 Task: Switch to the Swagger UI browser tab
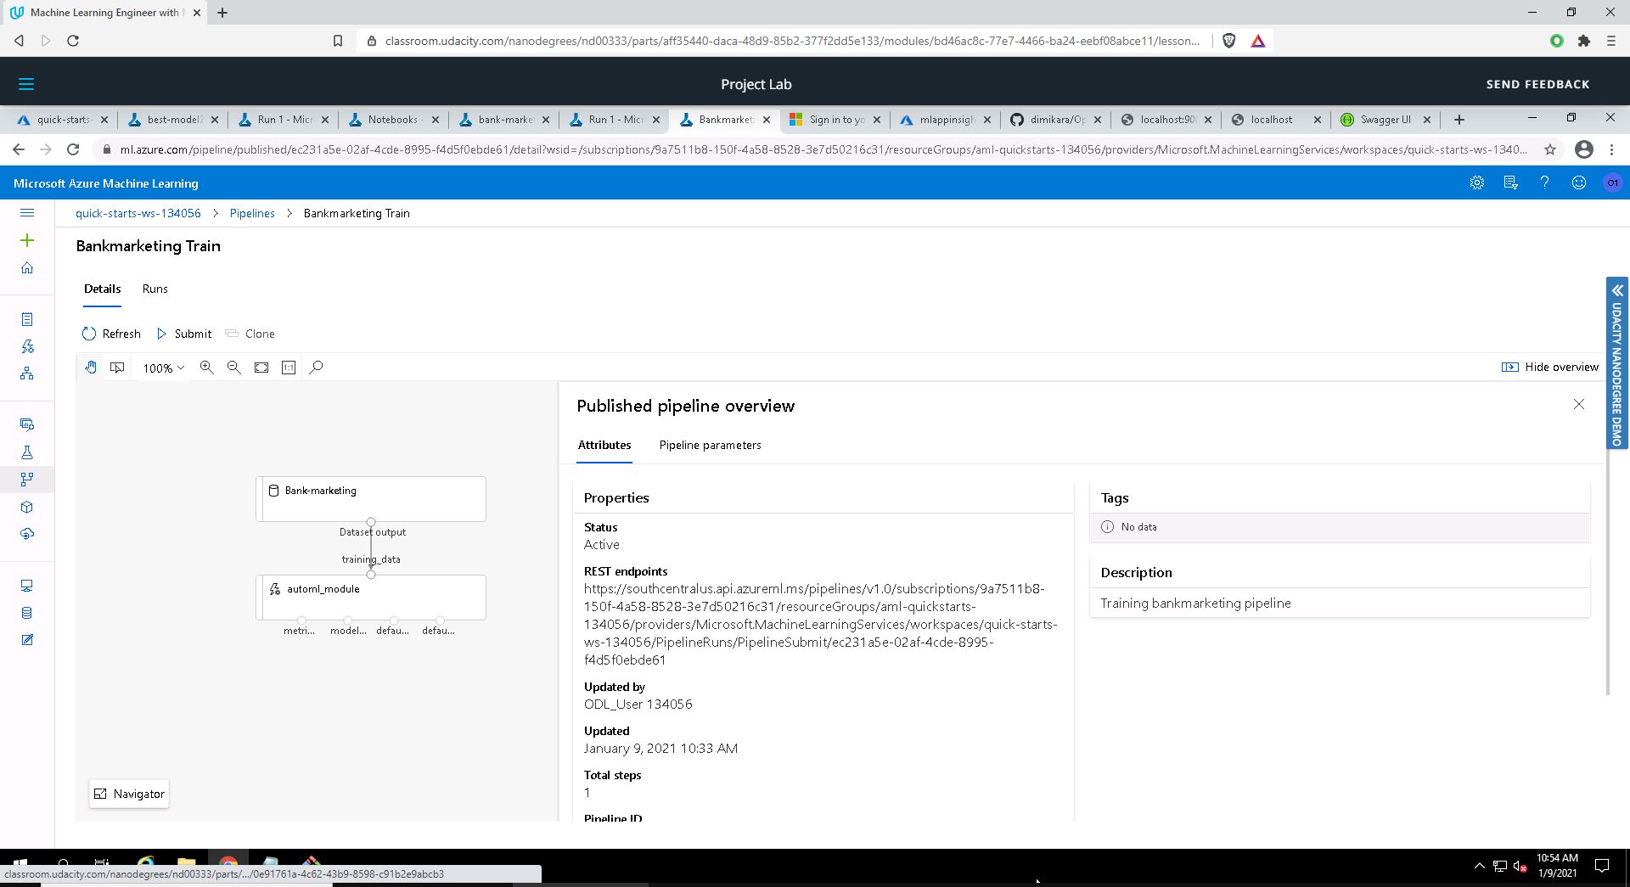tap(1385, 120)
